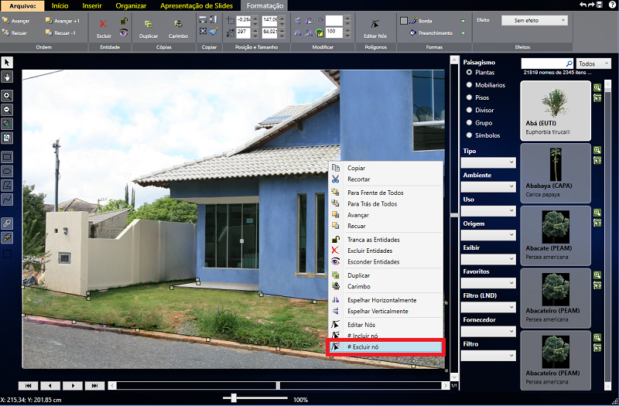
Task: Select the hand pan tool
Action: coord(8,76)
